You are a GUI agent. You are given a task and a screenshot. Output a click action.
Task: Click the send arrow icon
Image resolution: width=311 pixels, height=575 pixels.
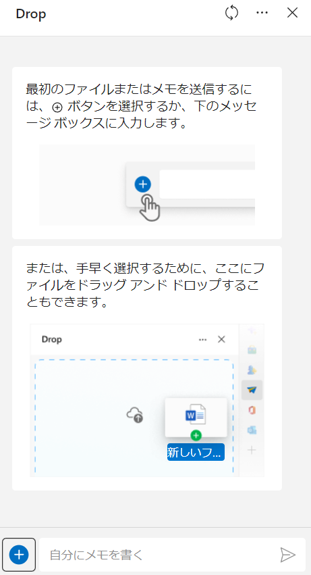(x=287, y=555)
